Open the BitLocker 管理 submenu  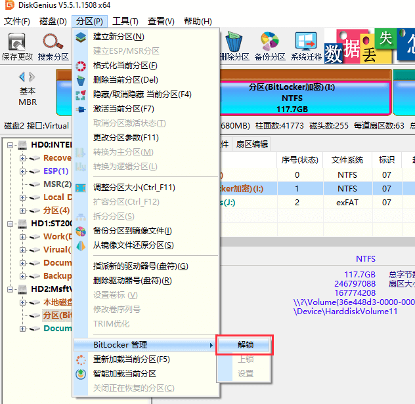coord(144,345)
